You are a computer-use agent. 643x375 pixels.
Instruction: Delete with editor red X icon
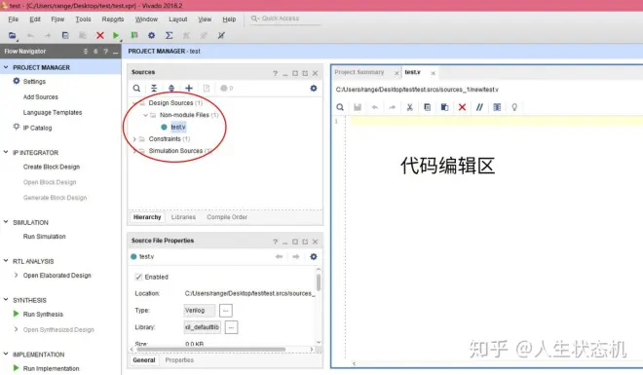(x=462, y=107)
